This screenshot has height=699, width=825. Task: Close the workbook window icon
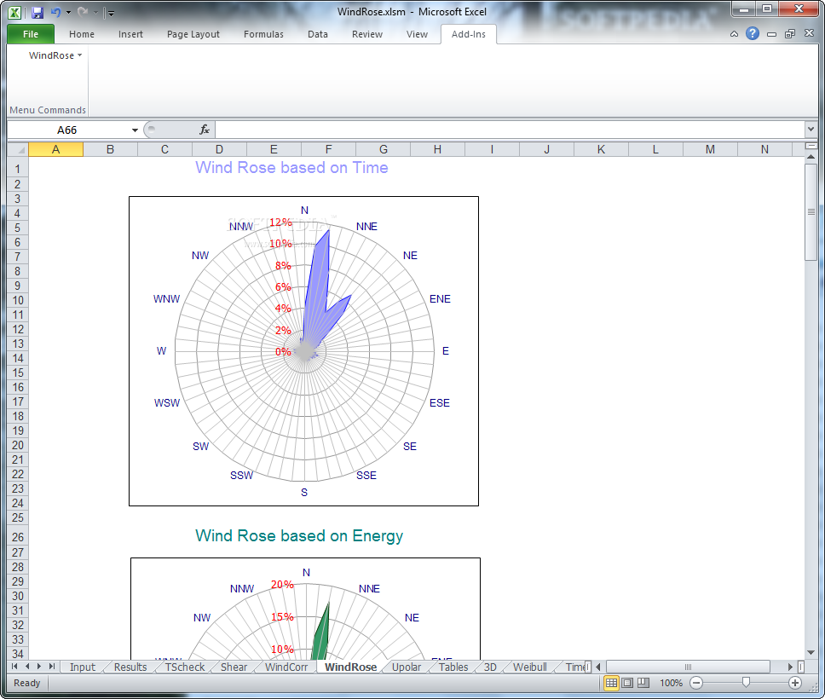[809, 33]
